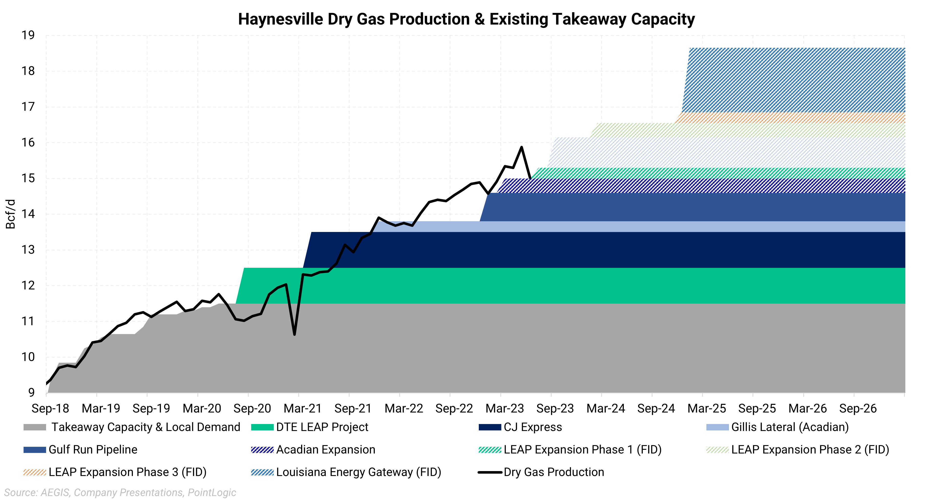933x501 pixels.
Task: Toggle the LEAP Expansion Phase 1 (FID) series
Action: [490, 450]
